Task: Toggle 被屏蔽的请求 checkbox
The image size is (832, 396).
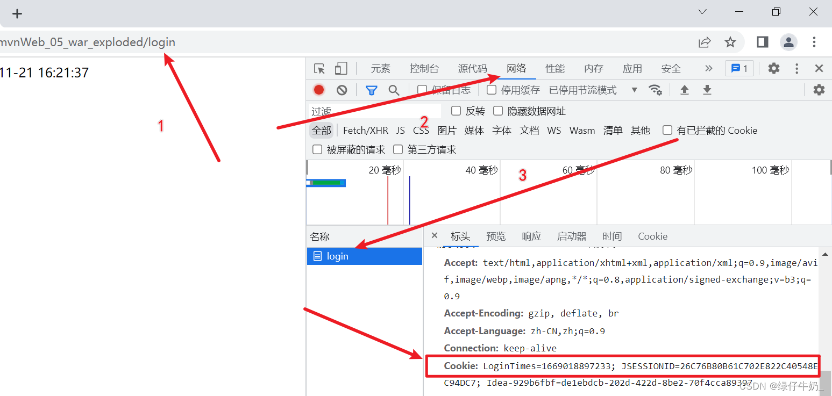Action: click(x=317, y=149)
